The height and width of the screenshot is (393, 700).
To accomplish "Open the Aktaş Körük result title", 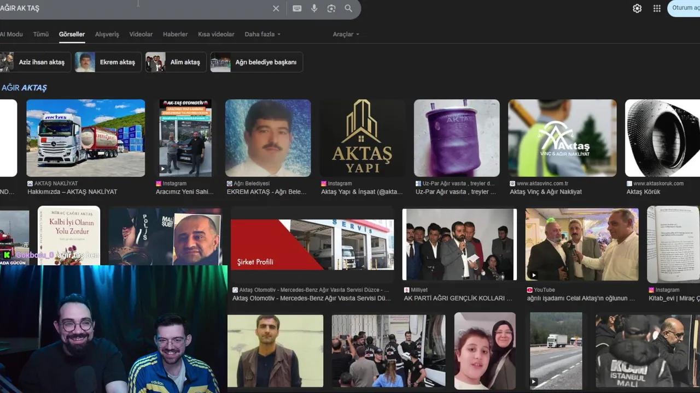I will tap(643, 192).
